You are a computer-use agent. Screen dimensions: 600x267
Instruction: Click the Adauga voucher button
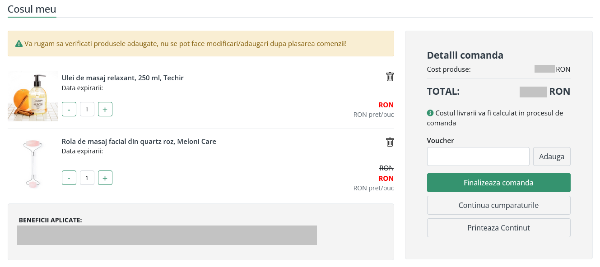point(552,157)
